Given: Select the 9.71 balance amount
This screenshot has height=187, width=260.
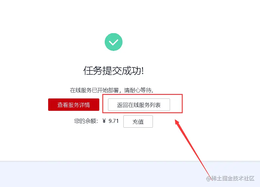Looking at the screenshot, I should click(113, 121).
